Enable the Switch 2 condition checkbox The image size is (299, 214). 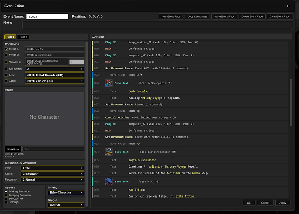(x=6, y=55)
